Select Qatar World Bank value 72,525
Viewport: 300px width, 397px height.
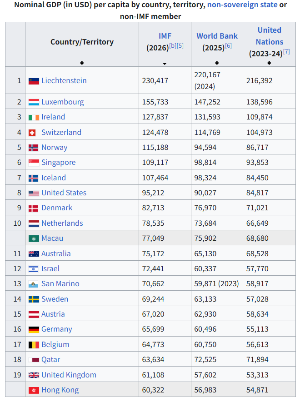click(205, 360)
